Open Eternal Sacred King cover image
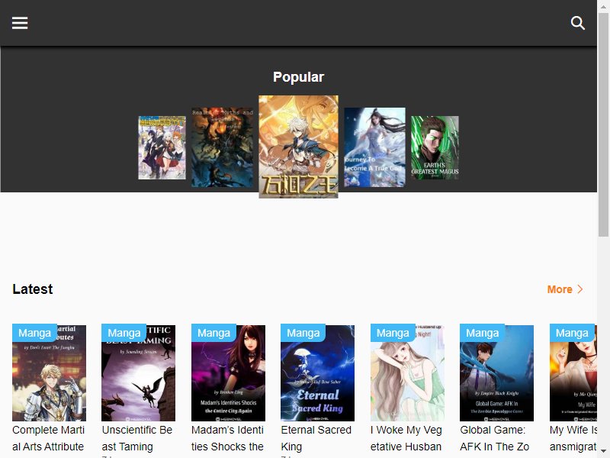Screen dimensions: 610x458 (317, 373)
